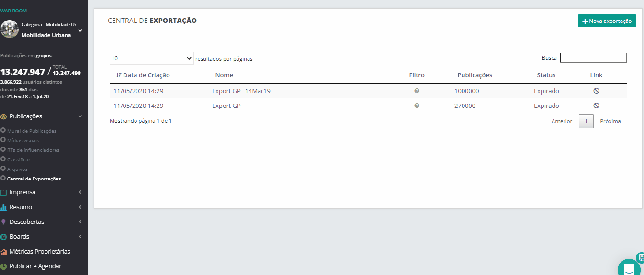Click the Nova exportação button
Image resolution: width=644 pixels, height=275 pixels.
coord(607,21)
